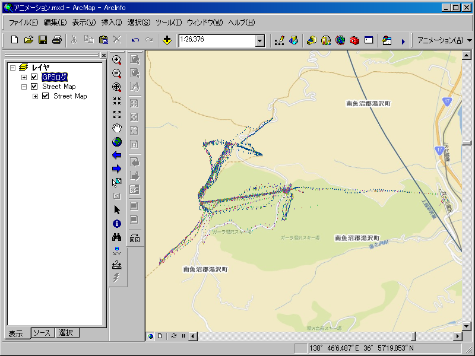This screenshot has width=475, height=356.
Task: Expand the nested Street Map sublayer
Action: click(36, 96)
